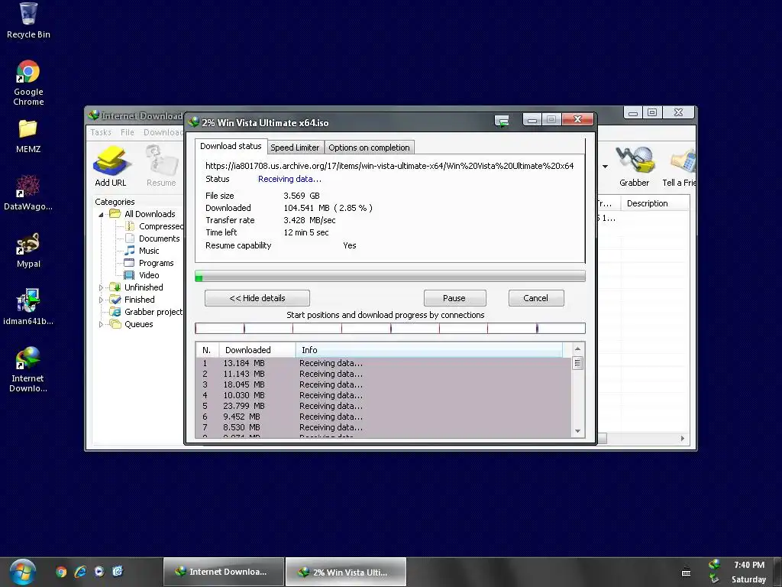This screenshot has height=587, width=782.
Task: Open the File menu in IDM
Action: 128,132
